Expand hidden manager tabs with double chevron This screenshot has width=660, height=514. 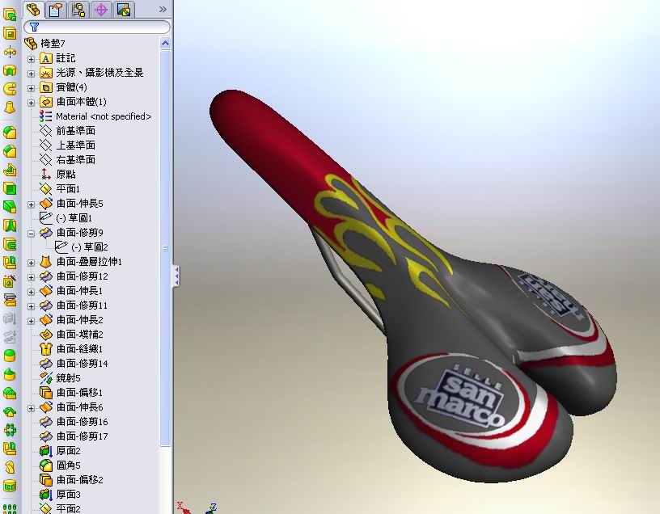point(163,9)
